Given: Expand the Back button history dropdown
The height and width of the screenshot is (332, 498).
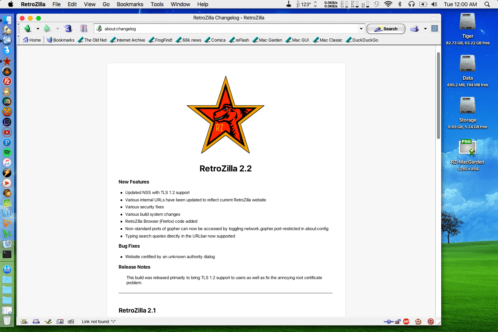Looking at the screenshot, I should click(x=37, y=28).
